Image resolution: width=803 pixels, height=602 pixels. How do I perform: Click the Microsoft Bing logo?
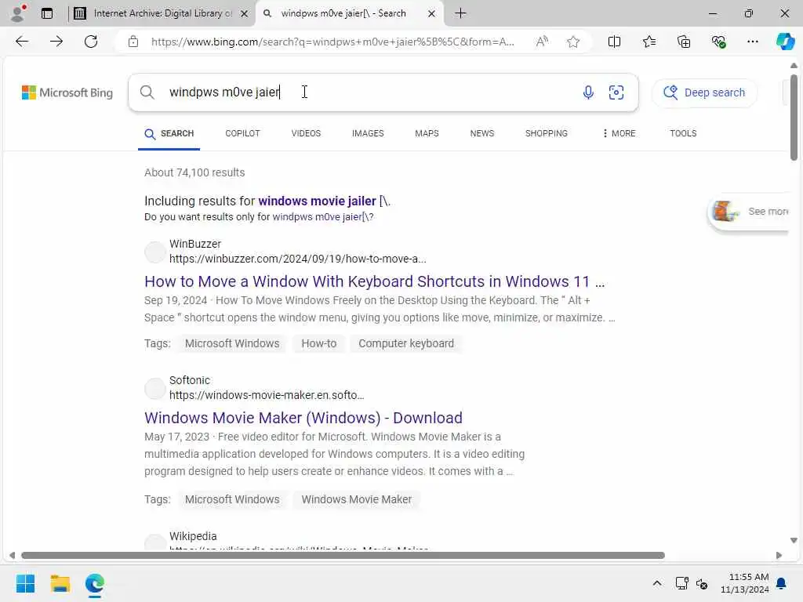pos(67,92)
